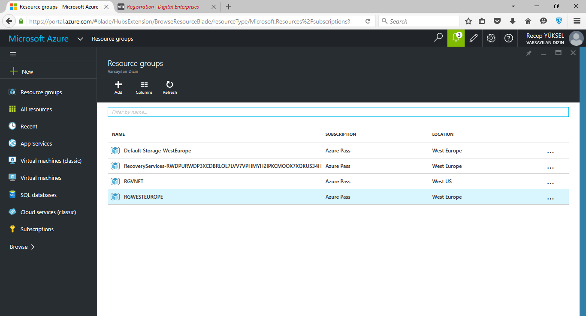The height and width of the screenshot is (316, 586).
Task: Click the smiley face toolbar icon
Action: pyautogui.click(x=544, y=21)
